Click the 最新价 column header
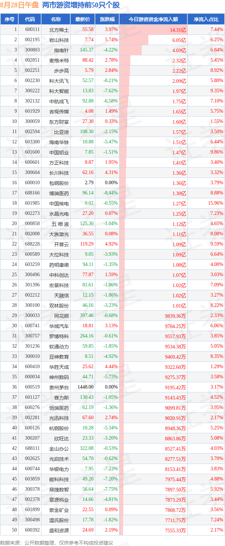Screen dimensions: 225x546 pyautogui.click(x=83, y=19)
